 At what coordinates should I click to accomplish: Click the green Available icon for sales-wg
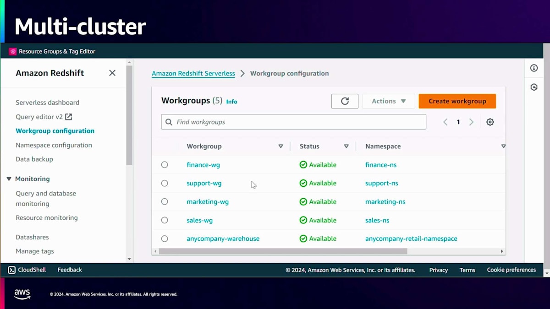[303, 220]
